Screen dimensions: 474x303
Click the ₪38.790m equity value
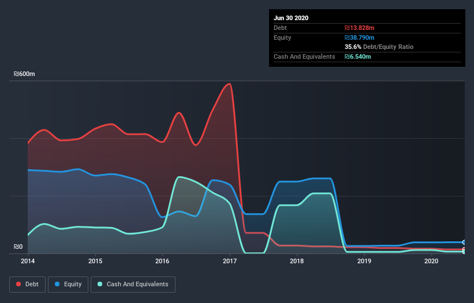pyautogui.click(x=360, y=37)
